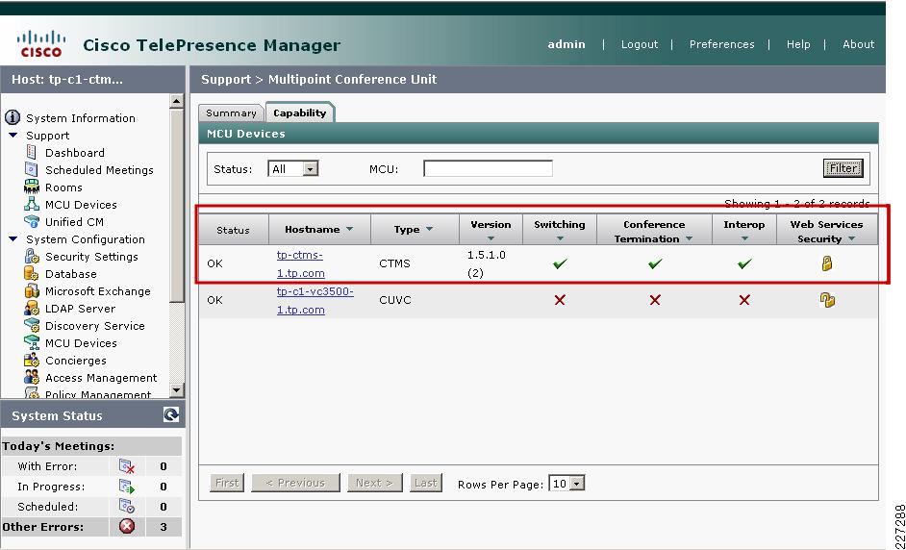The image size is (906, 550).
Task: Click the Rooms conference table icon
Action: [31, 187]
